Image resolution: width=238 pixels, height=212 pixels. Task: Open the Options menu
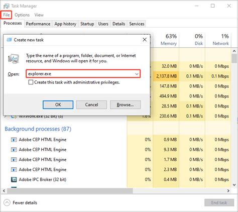click(22, 15)
